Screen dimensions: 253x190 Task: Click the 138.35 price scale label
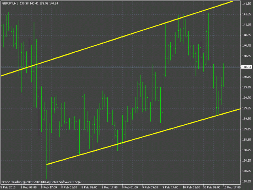tap(247, 171)
